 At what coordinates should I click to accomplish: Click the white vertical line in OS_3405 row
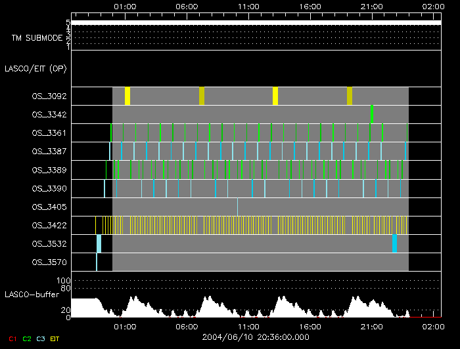(238, 207)
